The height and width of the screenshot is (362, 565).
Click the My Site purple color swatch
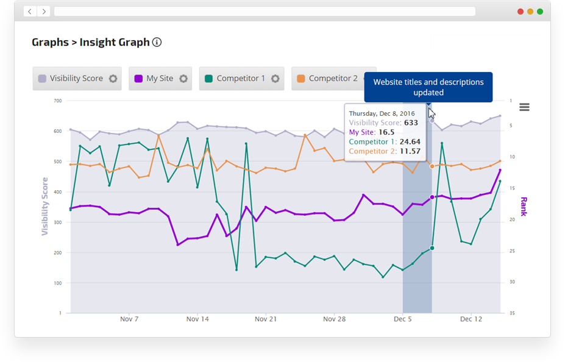138,79
